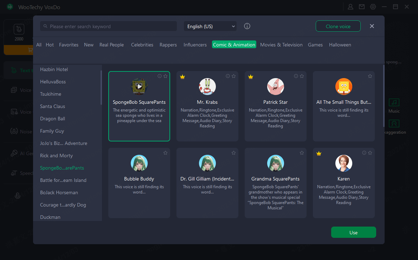Play the SpongeBob SquarePants voice preview
This screenshot has width=418, height=260.
[x=140, y=86]
